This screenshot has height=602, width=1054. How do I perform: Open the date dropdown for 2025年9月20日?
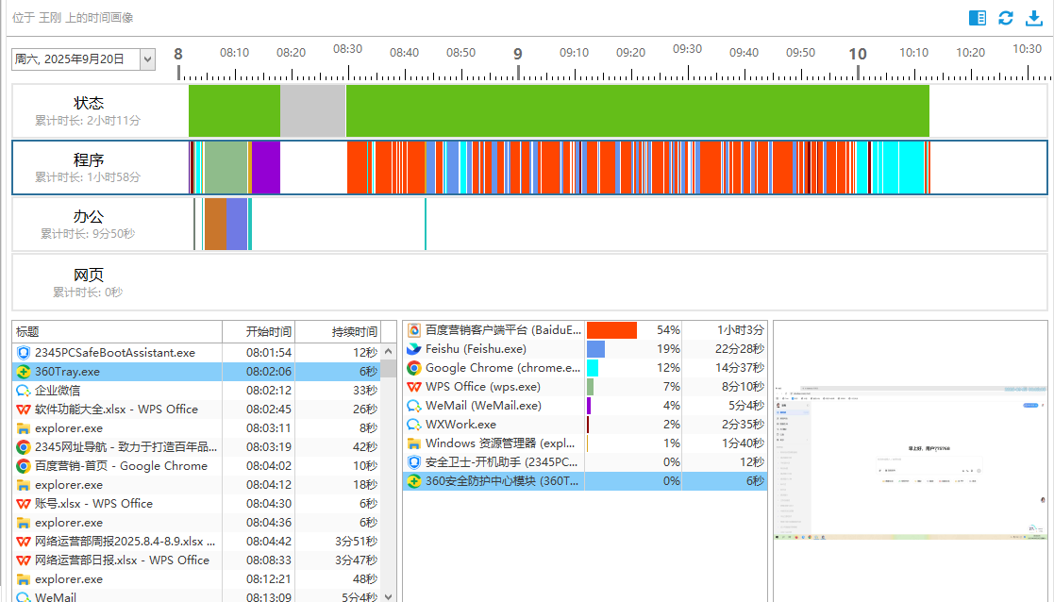(x=148, y=59)
